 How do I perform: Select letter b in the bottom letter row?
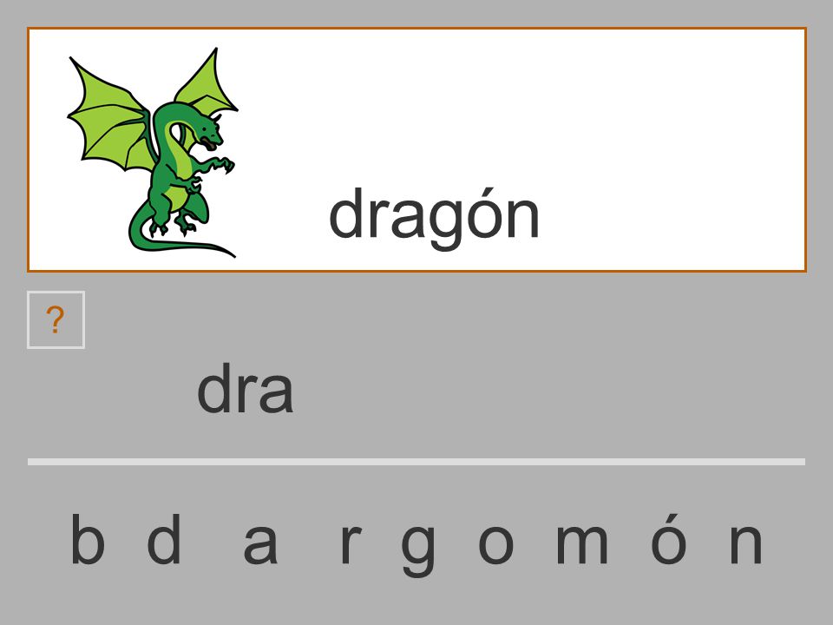88,539
